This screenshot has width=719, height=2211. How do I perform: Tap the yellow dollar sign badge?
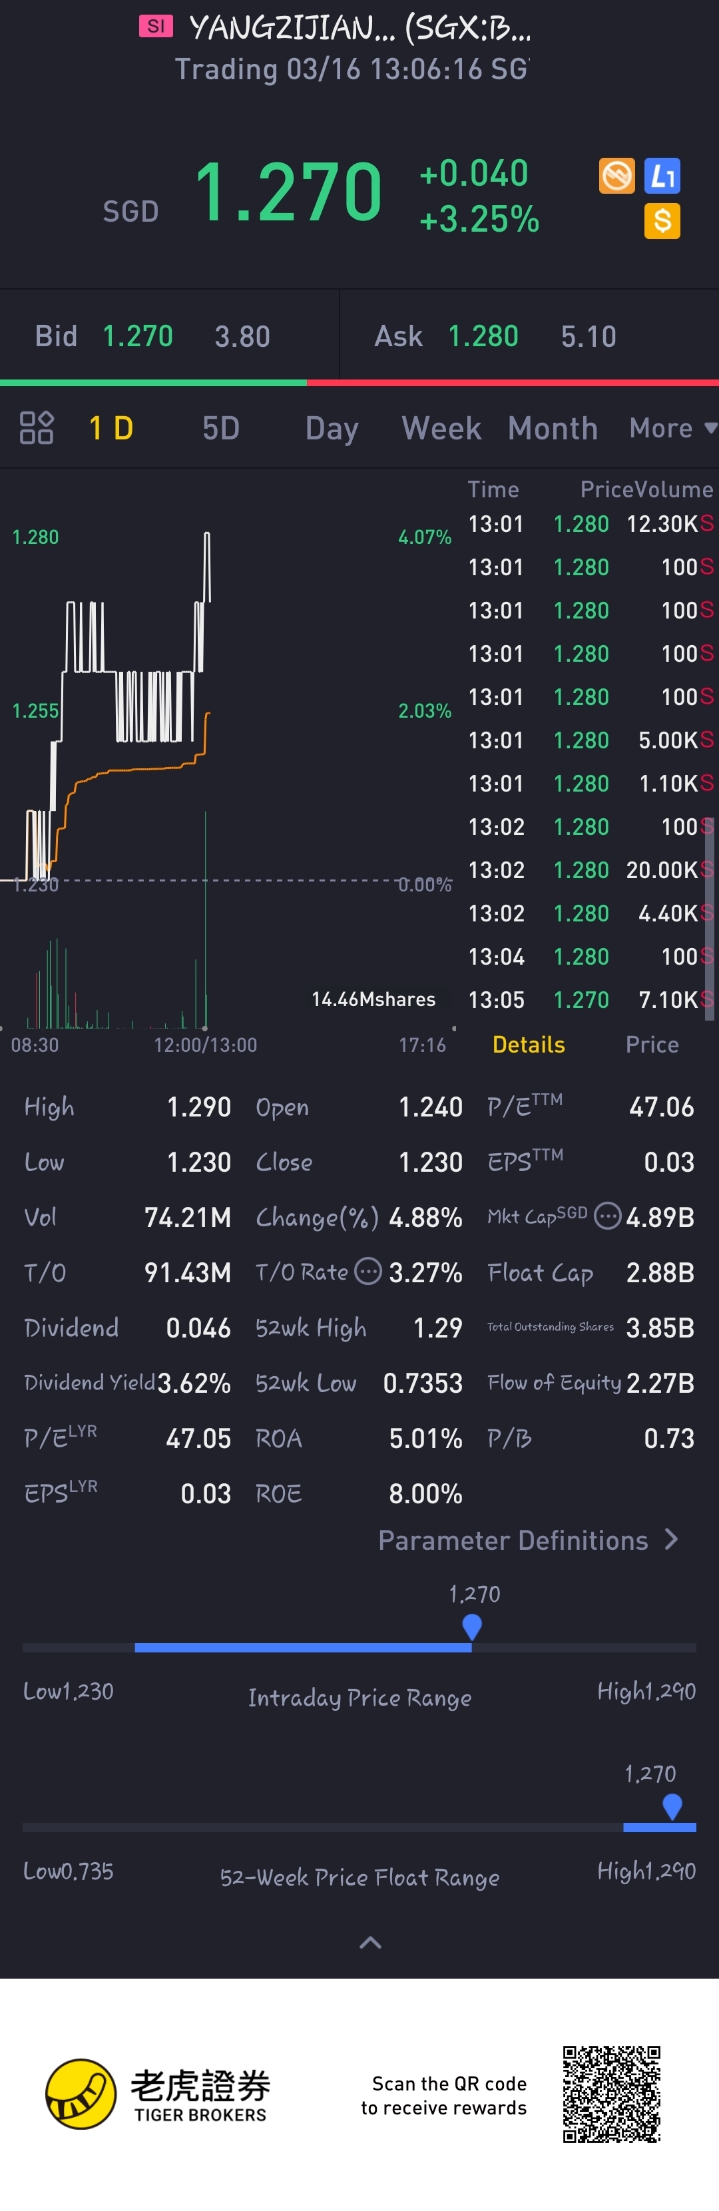(x=662, y=222)
